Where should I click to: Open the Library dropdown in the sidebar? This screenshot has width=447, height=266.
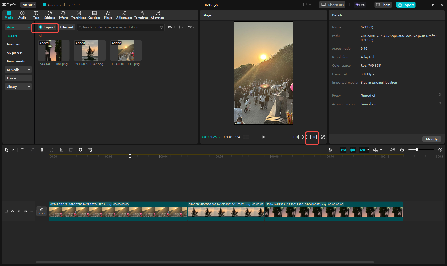pos(18,87)
